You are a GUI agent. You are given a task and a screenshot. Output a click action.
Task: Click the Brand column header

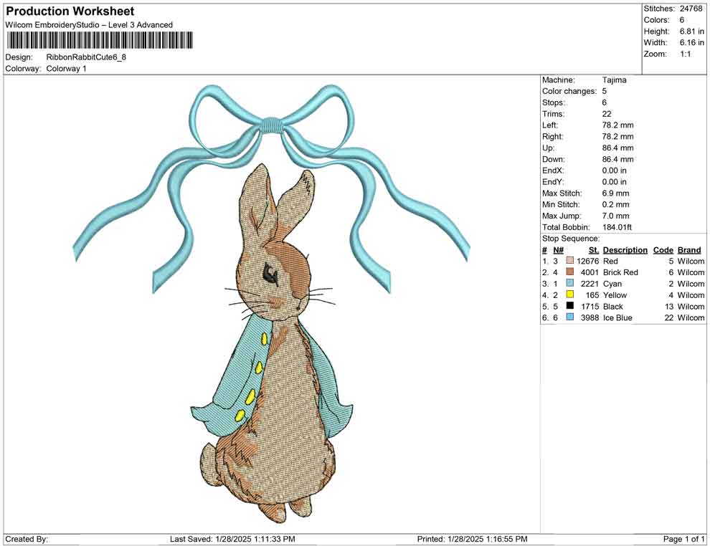point(689,250)
